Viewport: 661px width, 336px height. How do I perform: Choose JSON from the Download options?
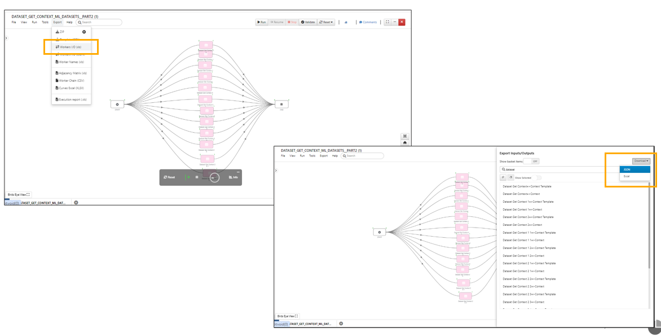coord(628,169)
